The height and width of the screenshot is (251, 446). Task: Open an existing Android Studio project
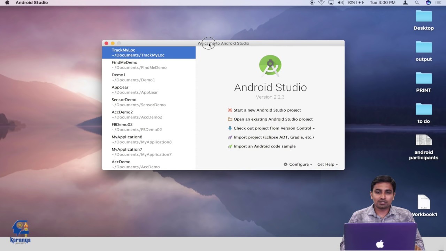[x=273, y=119]
